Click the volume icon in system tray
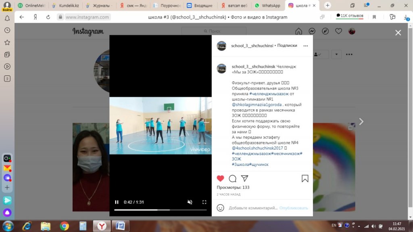The height and width of the screenshot is (232, 413). tap(373, 226)
